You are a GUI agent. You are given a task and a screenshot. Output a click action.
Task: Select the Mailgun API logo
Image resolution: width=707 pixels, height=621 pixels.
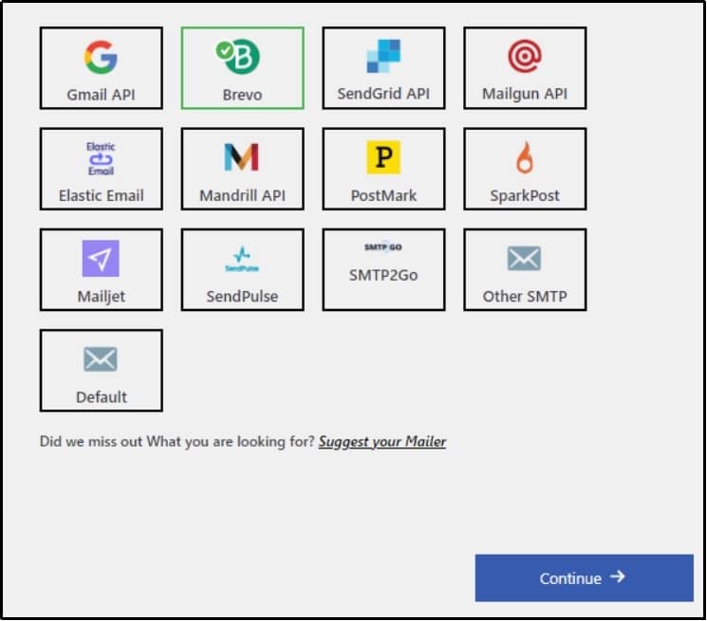[x=525, y=56]
